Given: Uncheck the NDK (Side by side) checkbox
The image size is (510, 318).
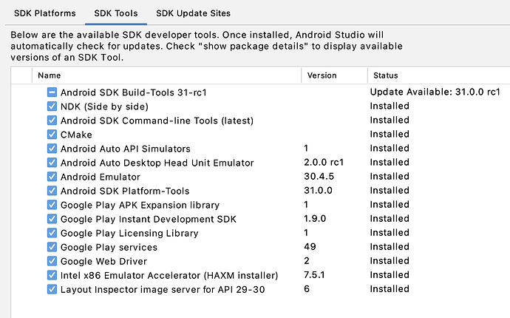Looking at the screenshot, I should click(x=52, y=106).
